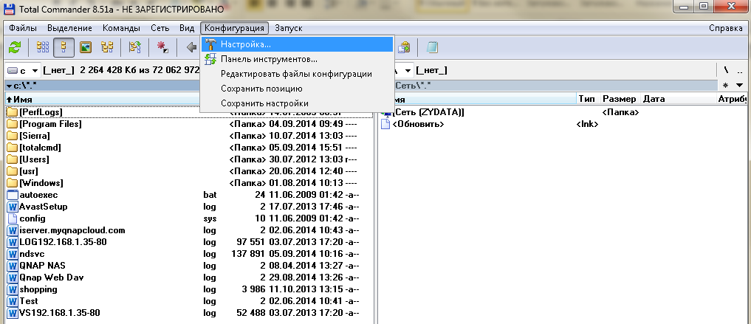Sort right panel by Размер column
Image resolution: width=751 pixels, height=324 pixels.
tap(620, 99)
